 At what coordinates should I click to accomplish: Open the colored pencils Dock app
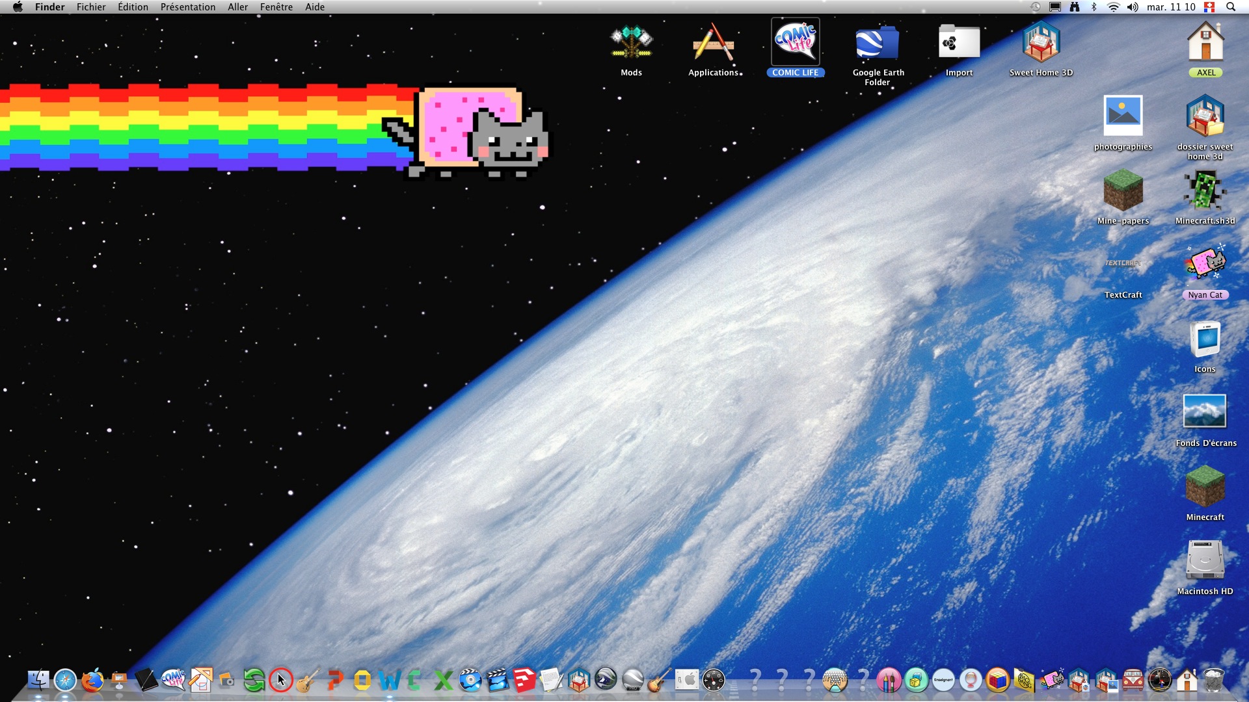click(889, 681)
